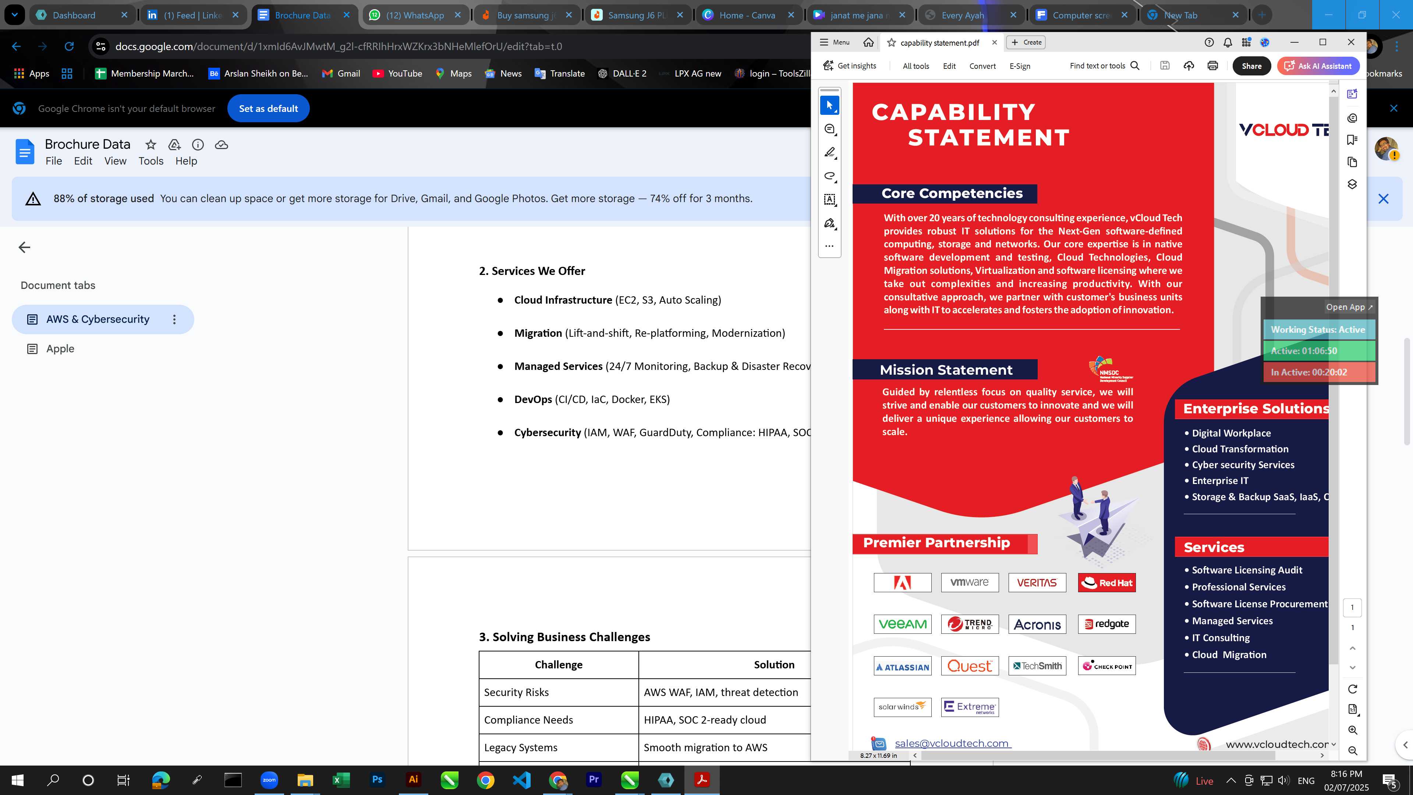Open Acrobat Help icon
Viewport: 1413px width, 795px height.
1209,42
